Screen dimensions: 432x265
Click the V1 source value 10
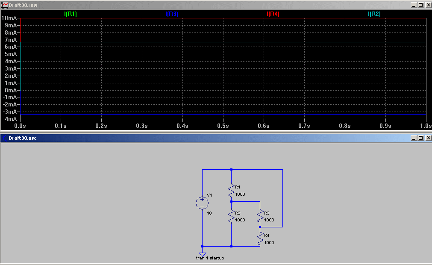point(209,213)
